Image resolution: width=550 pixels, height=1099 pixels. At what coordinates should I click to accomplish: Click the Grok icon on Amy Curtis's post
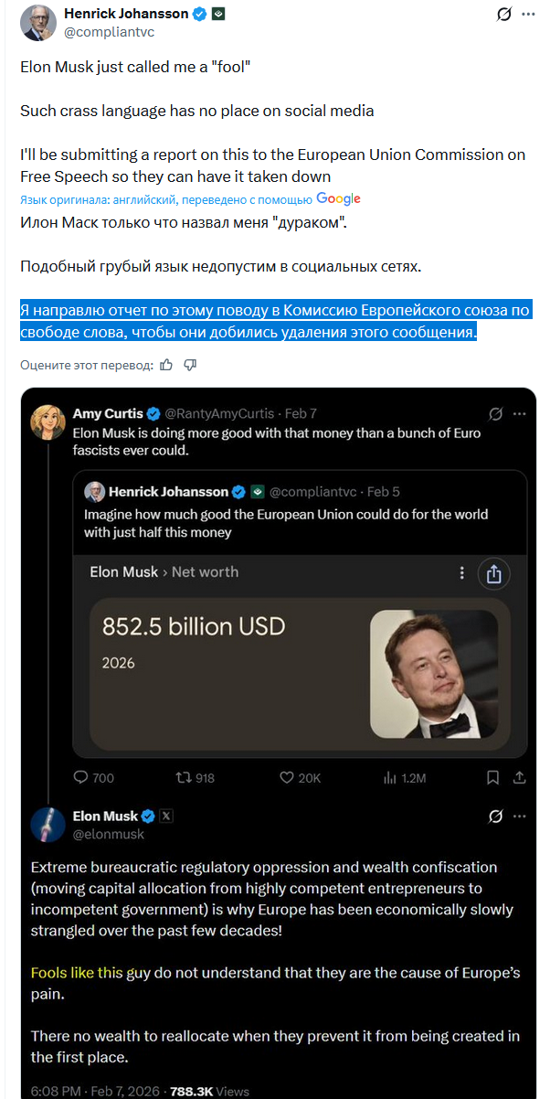point(496,413)
